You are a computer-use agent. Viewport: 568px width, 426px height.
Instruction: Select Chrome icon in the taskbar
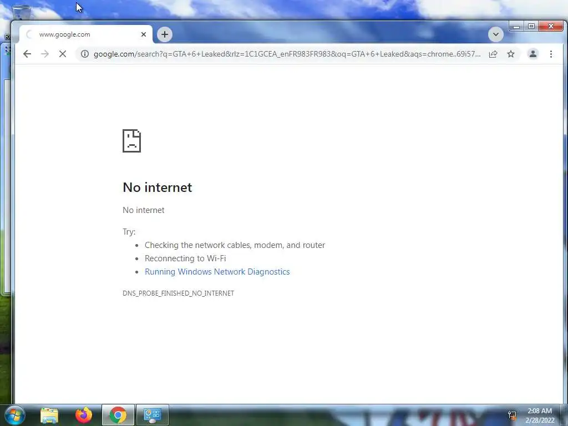click(118, 415)
